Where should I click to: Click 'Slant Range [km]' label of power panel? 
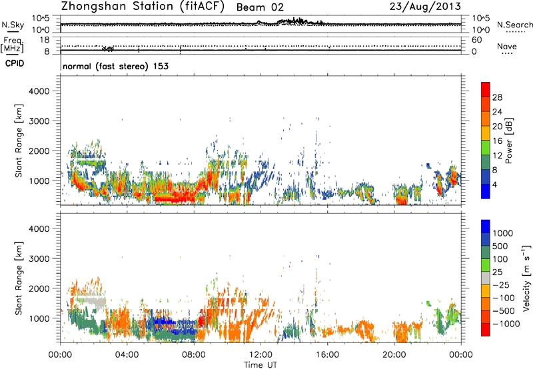pos(19,141)
